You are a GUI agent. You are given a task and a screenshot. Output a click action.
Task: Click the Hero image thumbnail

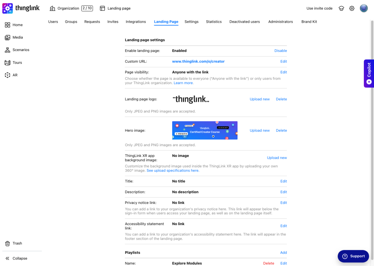pyautogui.click(x=205, y=130)
